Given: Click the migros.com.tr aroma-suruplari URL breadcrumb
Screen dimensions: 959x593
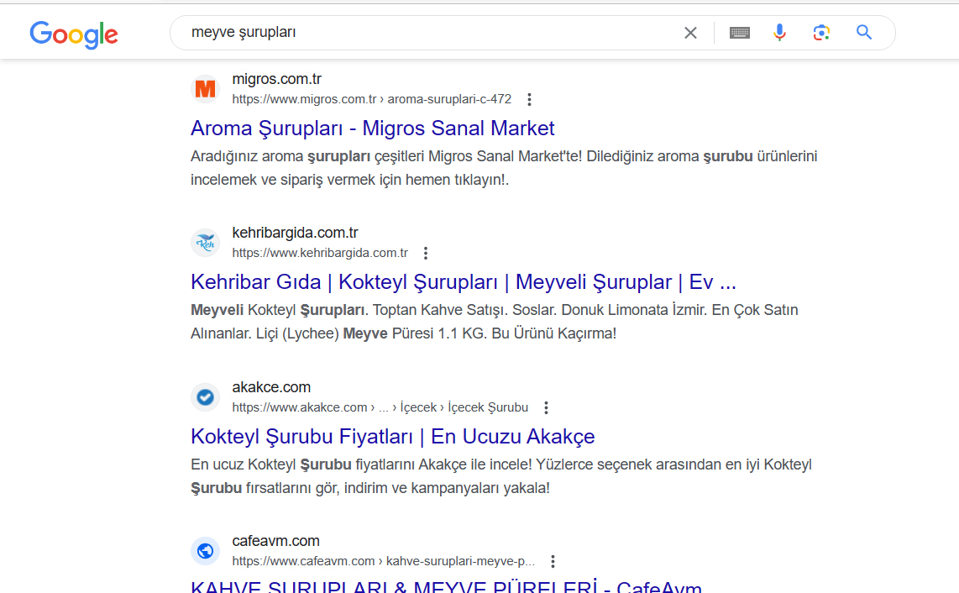Looking at the screenshot, I should (x=371, y=99).
